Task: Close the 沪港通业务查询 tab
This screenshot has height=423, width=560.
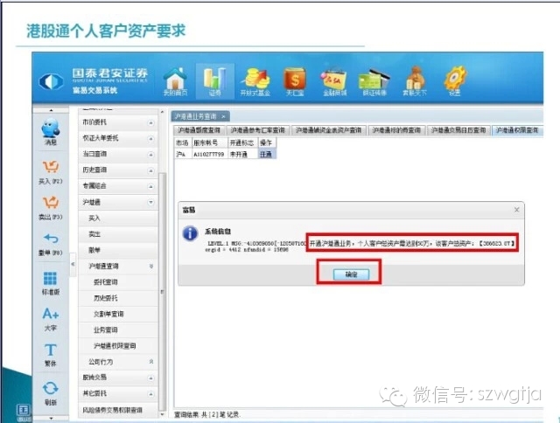Action: tap(223, 116)
